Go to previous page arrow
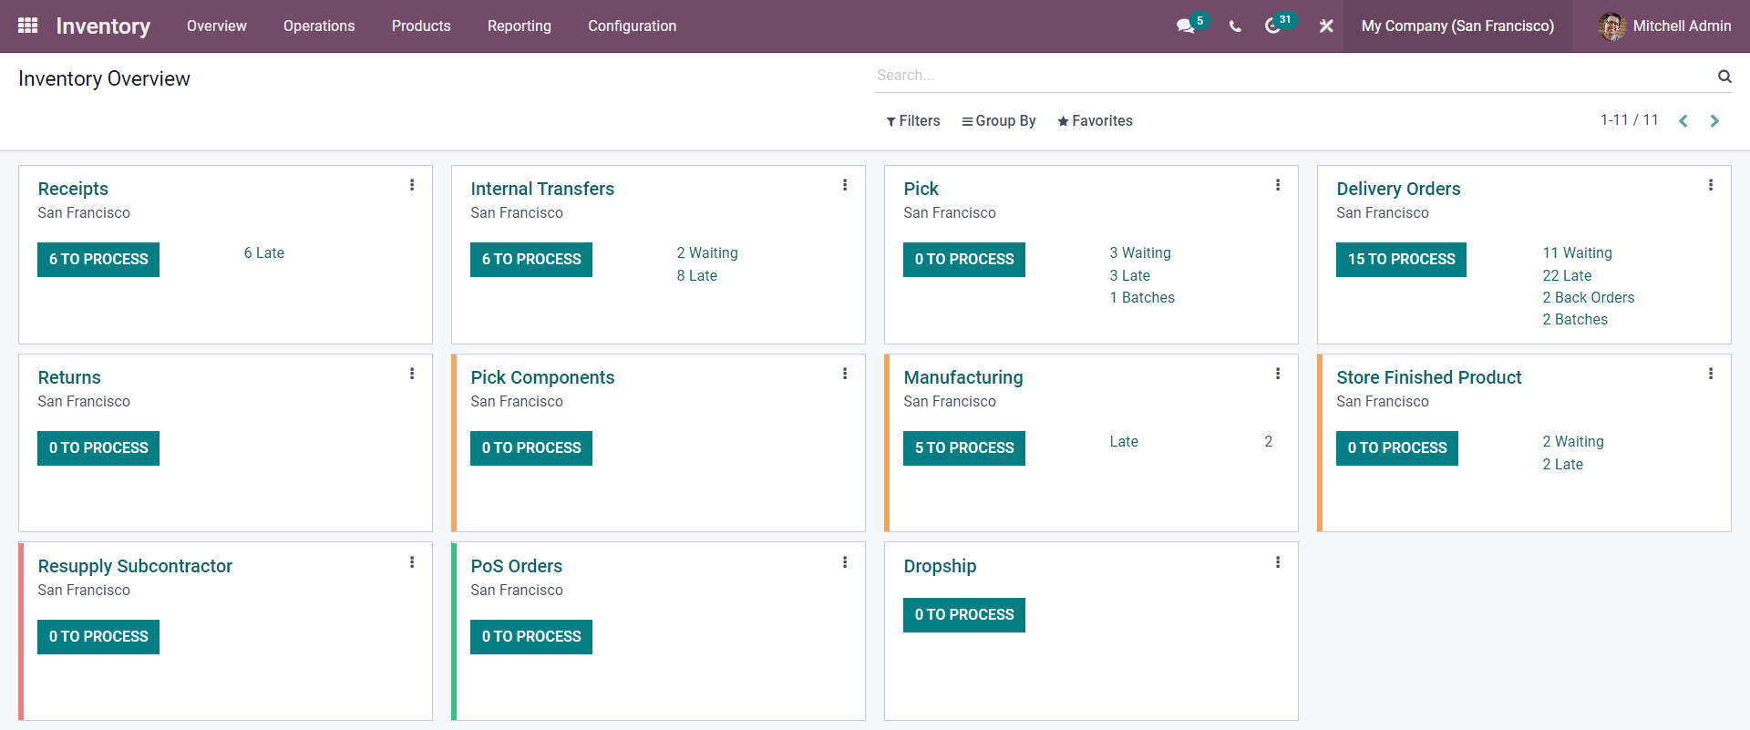The width and height of the screenshot is (1750, 730). (x=1683, y=121)
